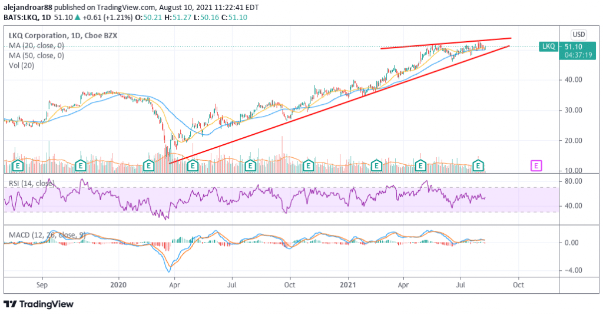The width and height of the screenshot is (603, 315).
Task: Click the green earnings marker after Jul 2020
Action: pos(250,166)
